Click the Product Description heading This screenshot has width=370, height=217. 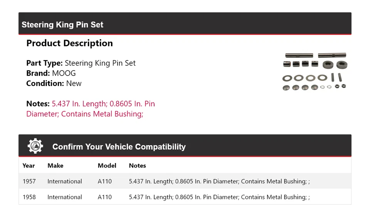pyautogui.click(x=69, y=43)
